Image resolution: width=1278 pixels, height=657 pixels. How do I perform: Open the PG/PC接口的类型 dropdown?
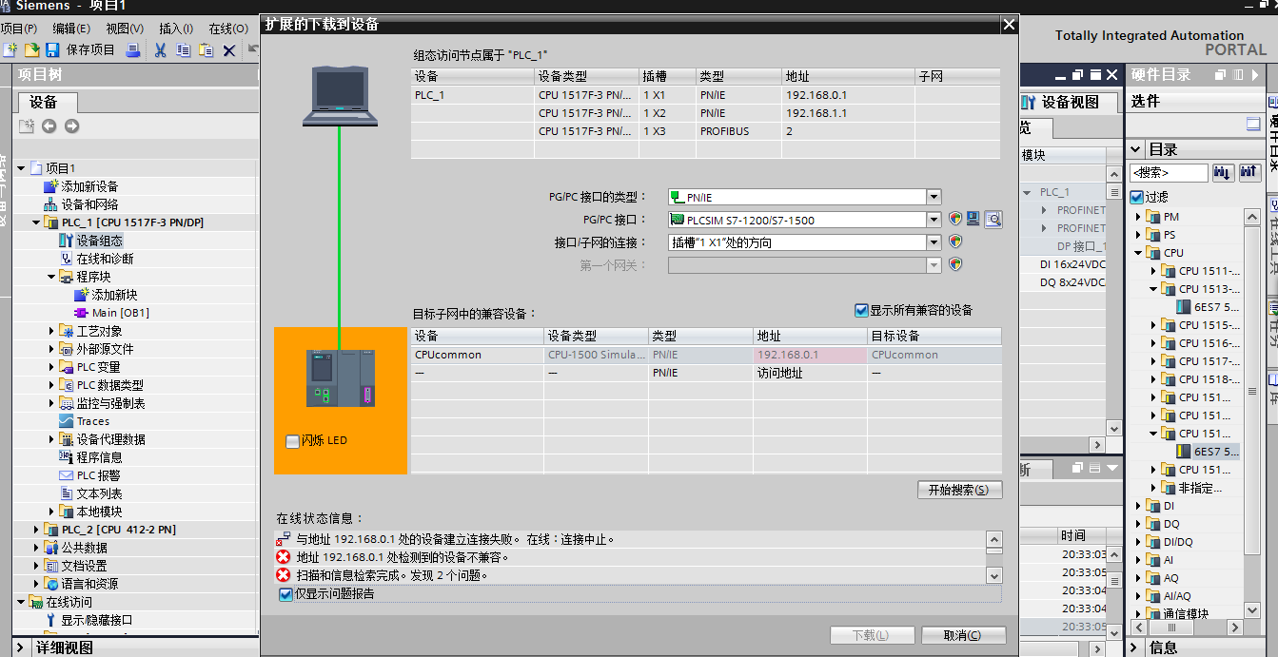[x=934, y=197]
